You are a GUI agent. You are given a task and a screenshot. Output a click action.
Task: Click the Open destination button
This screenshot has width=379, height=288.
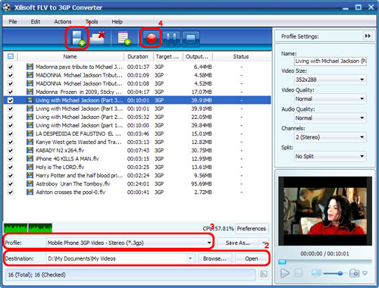(252, 258)
